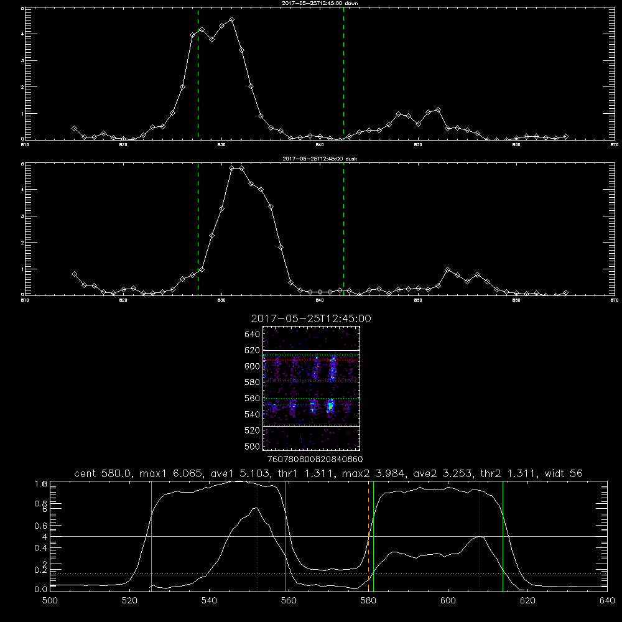Click the highest diamond marker in dawn plot

coord(231,20)
